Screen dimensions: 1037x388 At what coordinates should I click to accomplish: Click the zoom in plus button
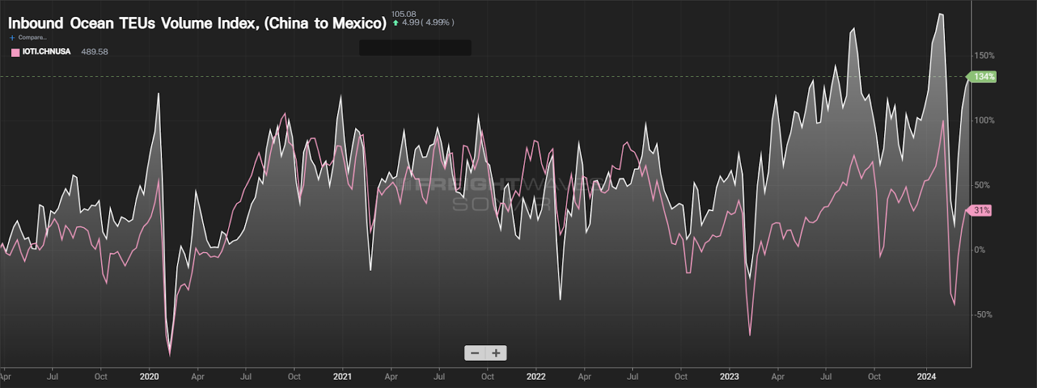click(496, 353)
